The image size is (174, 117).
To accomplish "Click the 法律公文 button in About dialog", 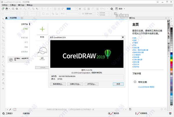I will (x=75, y=84).
